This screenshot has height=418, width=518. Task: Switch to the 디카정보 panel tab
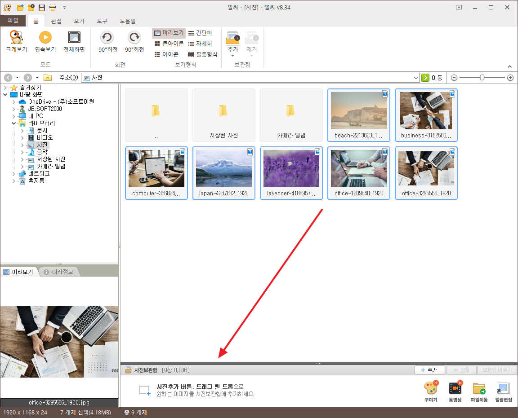tap(59, 272)
